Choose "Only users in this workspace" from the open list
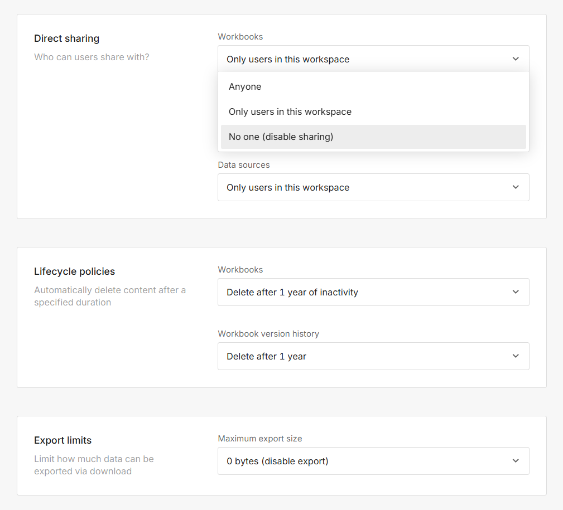 click(x=290, y=111)
